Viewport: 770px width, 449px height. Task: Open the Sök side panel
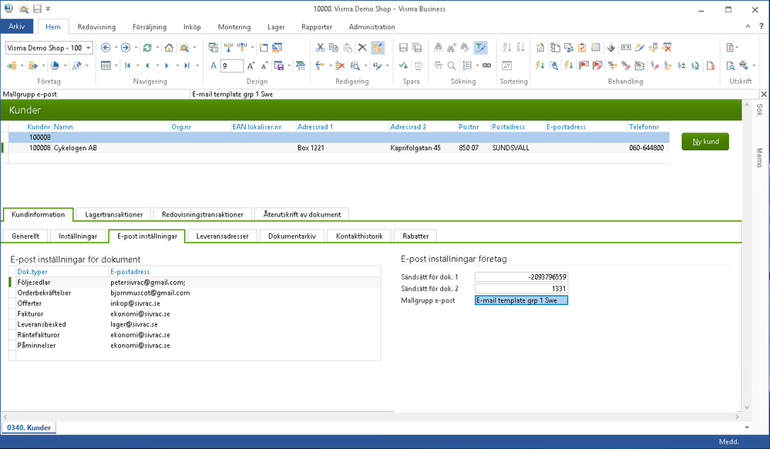759,109
